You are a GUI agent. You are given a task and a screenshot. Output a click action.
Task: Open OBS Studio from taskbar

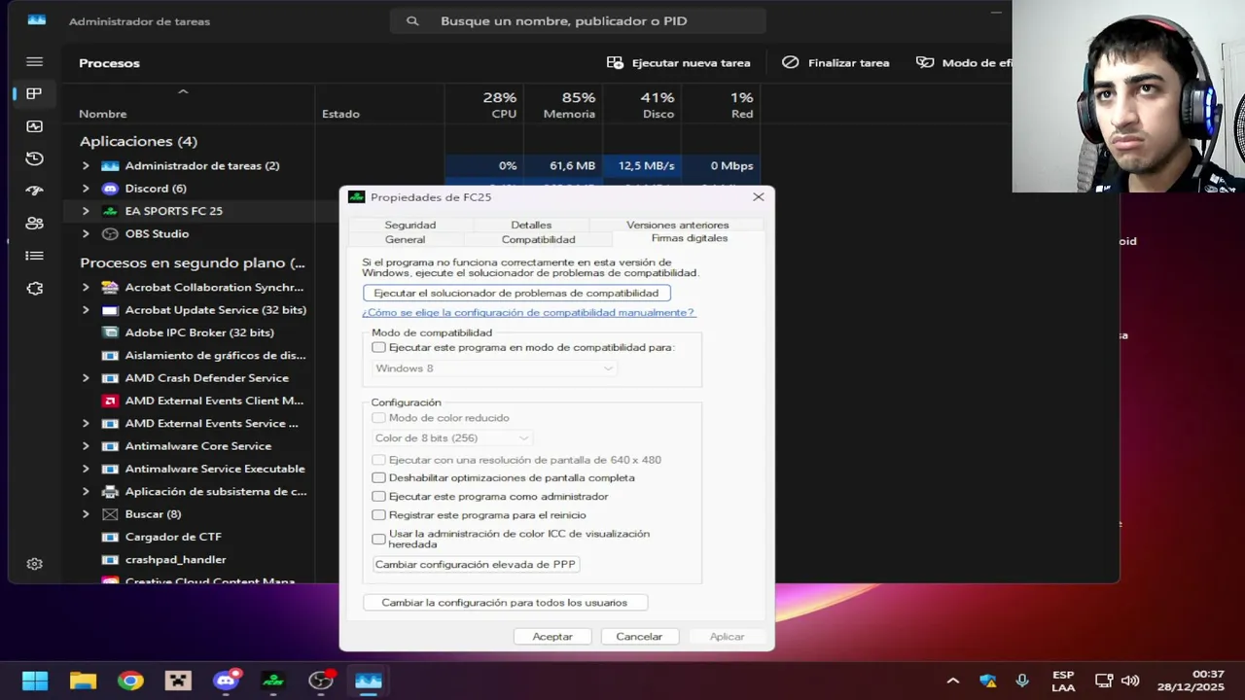point(321,681)
